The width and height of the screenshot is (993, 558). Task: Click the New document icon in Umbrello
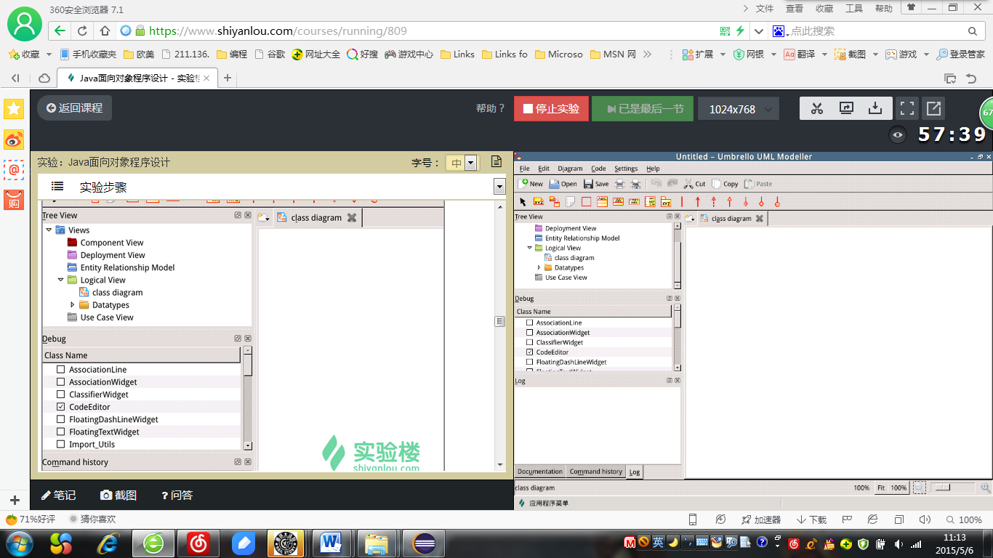(x=523, y=184)
